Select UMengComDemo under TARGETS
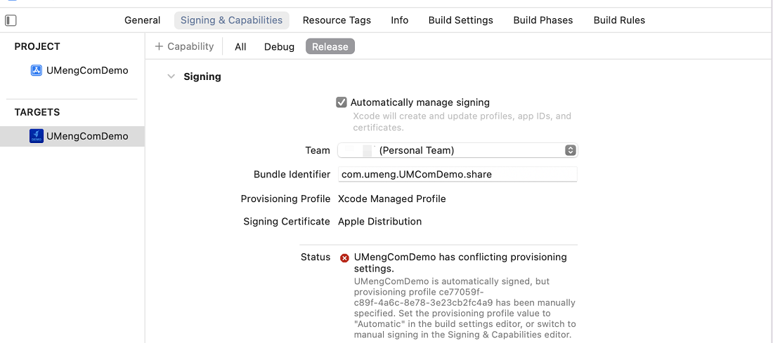Screen dimensions: 773x343 pyautogui.click(x=72, y=136)
